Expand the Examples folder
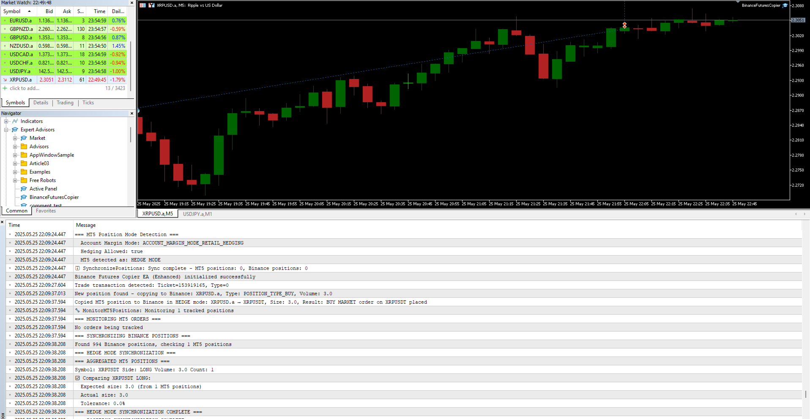This screenshot has height=419, width=810. tap(15, 172)
